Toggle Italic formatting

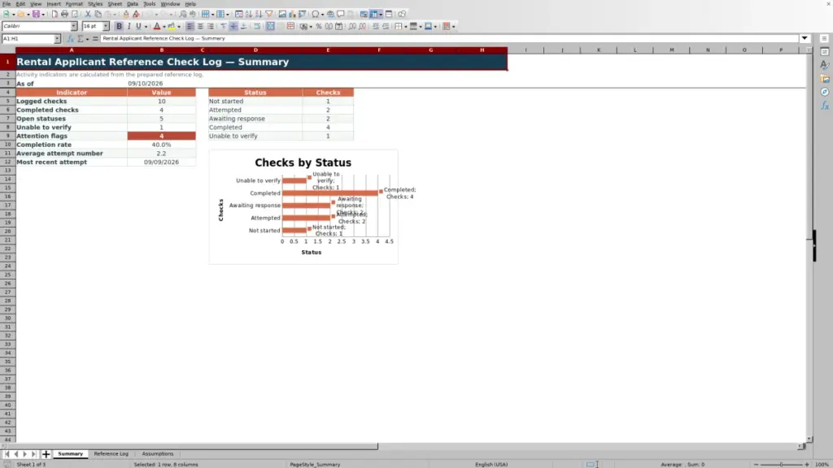129,26
